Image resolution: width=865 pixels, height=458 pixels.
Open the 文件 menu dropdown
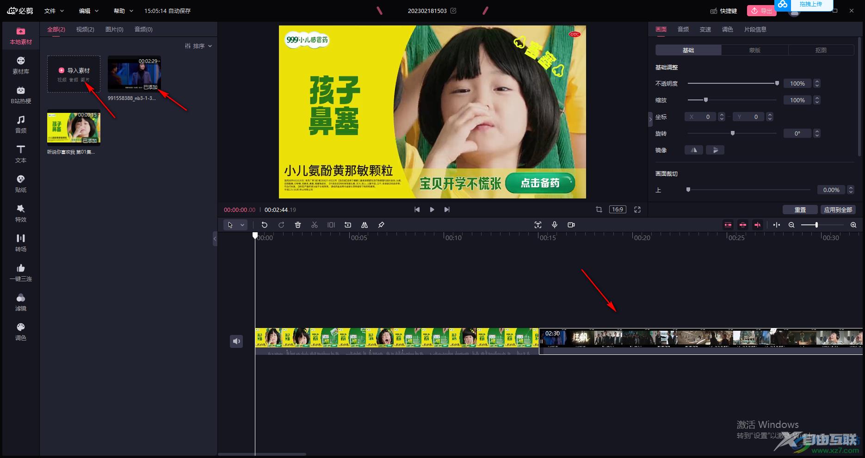(54, 11)
